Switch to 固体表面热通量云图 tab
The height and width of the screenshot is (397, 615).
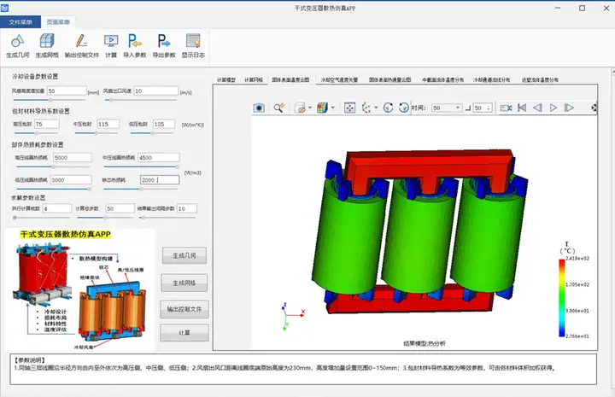[389, 80]
